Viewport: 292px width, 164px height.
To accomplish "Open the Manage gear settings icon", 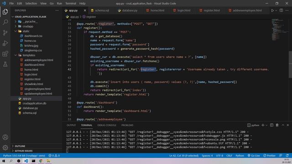I will (5, 148).
